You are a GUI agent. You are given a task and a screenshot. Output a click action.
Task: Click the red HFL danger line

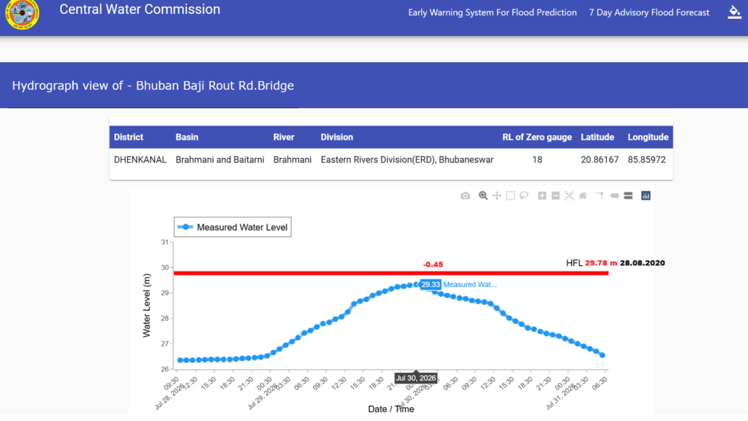click(x=391, y=273)
